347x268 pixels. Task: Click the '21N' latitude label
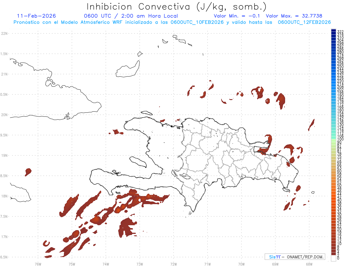(x=5, y=74)
